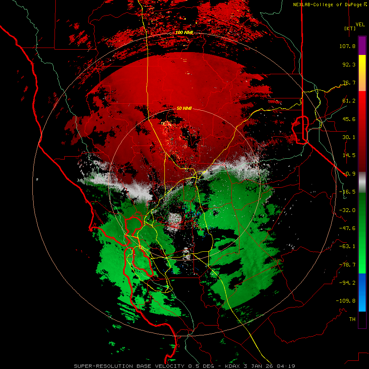Image resolution: width=369 pixels, height=369 pixels.
Task: Click the 100 NMI range ring label
Action: (184, 32)
